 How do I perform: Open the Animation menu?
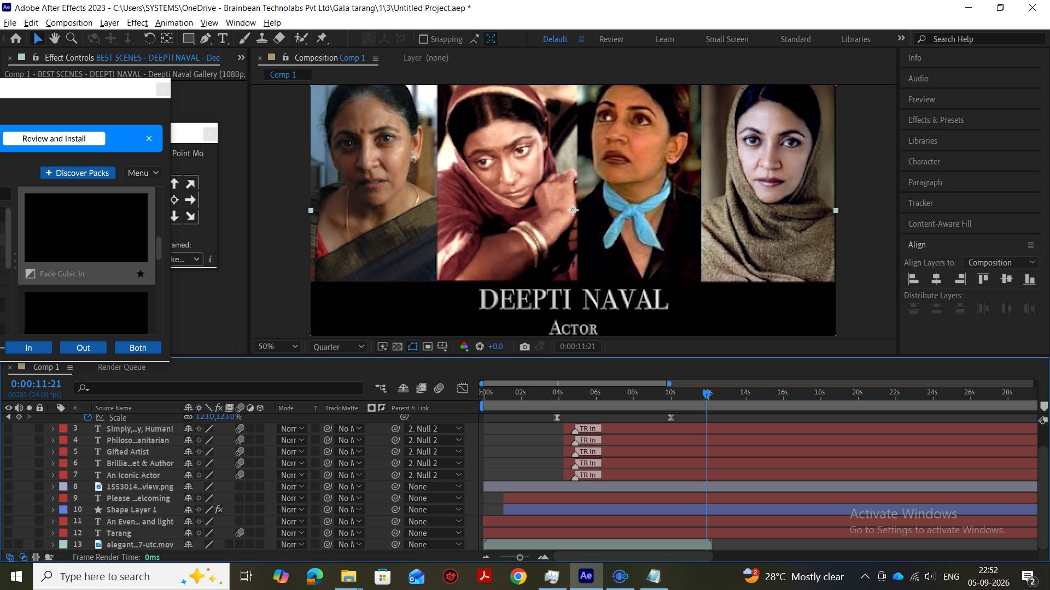(174, 22)
